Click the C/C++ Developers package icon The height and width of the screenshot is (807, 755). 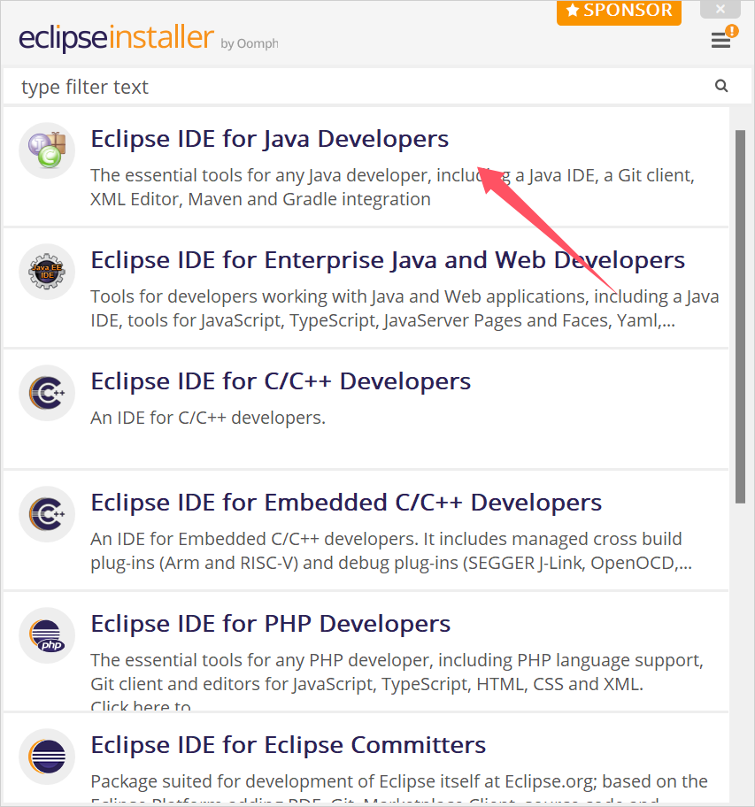[x=47, y=393]
